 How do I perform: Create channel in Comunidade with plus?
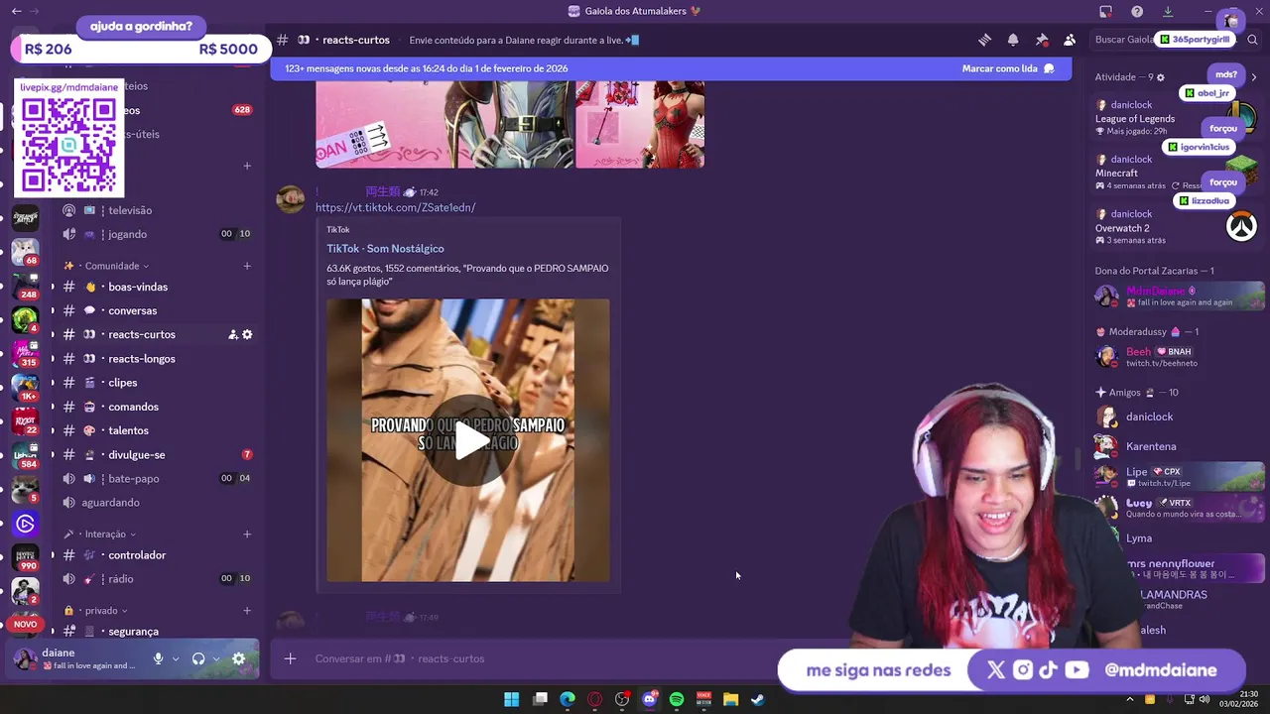click(x=247, y=266)
